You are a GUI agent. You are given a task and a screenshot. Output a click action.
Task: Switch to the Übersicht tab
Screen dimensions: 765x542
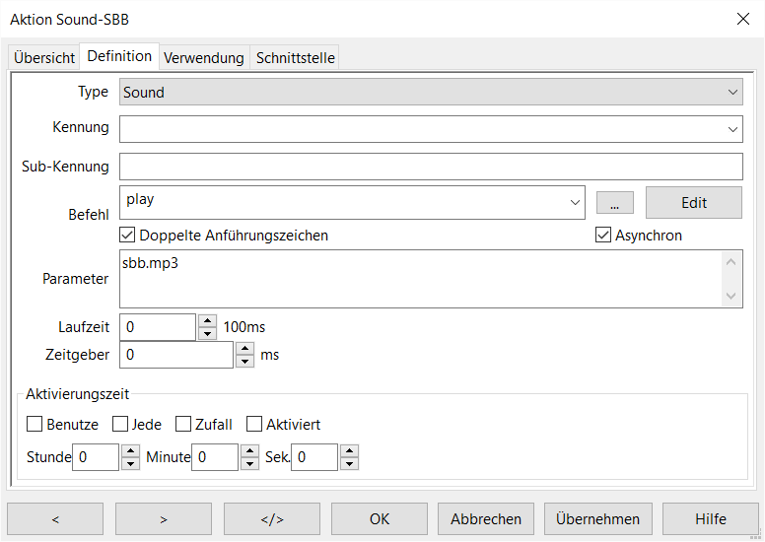(44, 58)
